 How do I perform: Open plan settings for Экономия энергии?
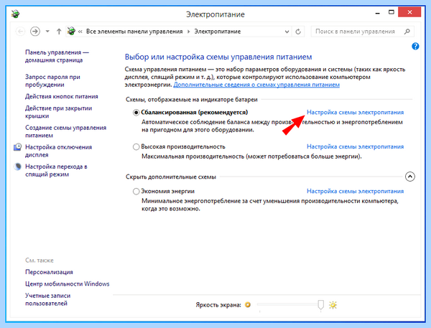355,191
